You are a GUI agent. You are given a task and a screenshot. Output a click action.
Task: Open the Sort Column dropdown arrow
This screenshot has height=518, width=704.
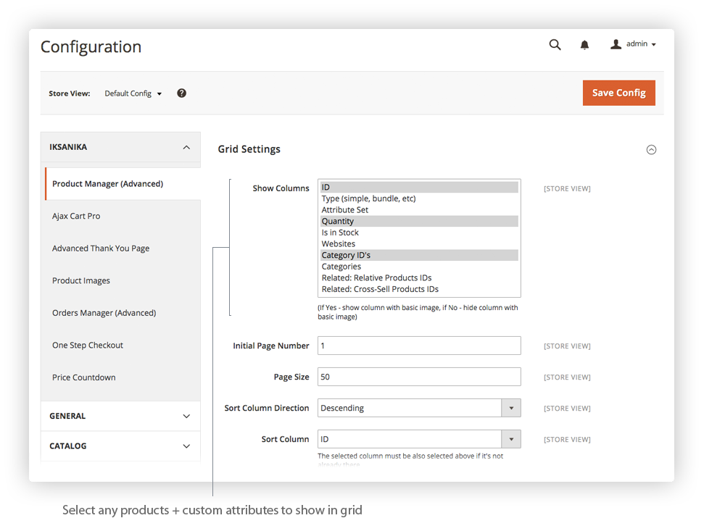[x=511, y=439]
